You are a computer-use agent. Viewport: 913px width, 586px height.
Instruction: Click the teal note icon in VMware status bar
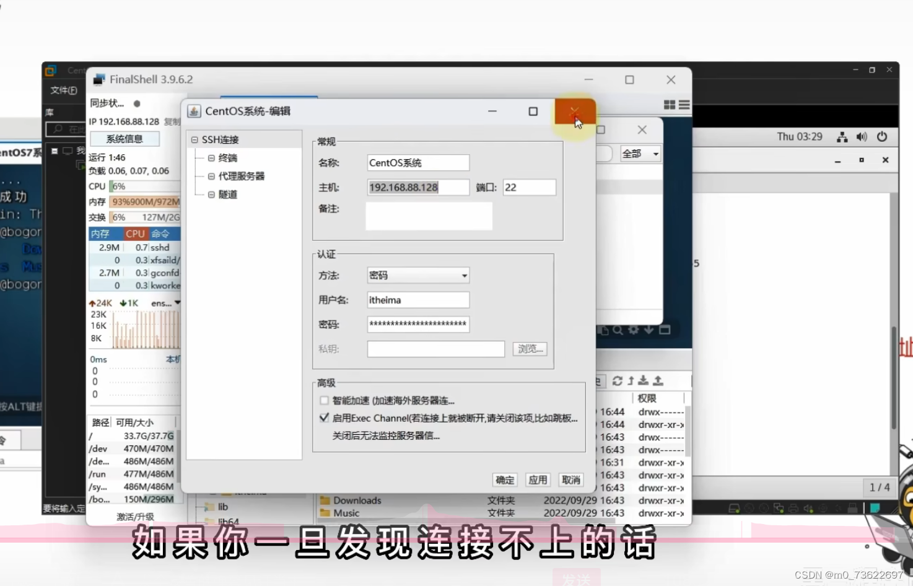[875, 508]
